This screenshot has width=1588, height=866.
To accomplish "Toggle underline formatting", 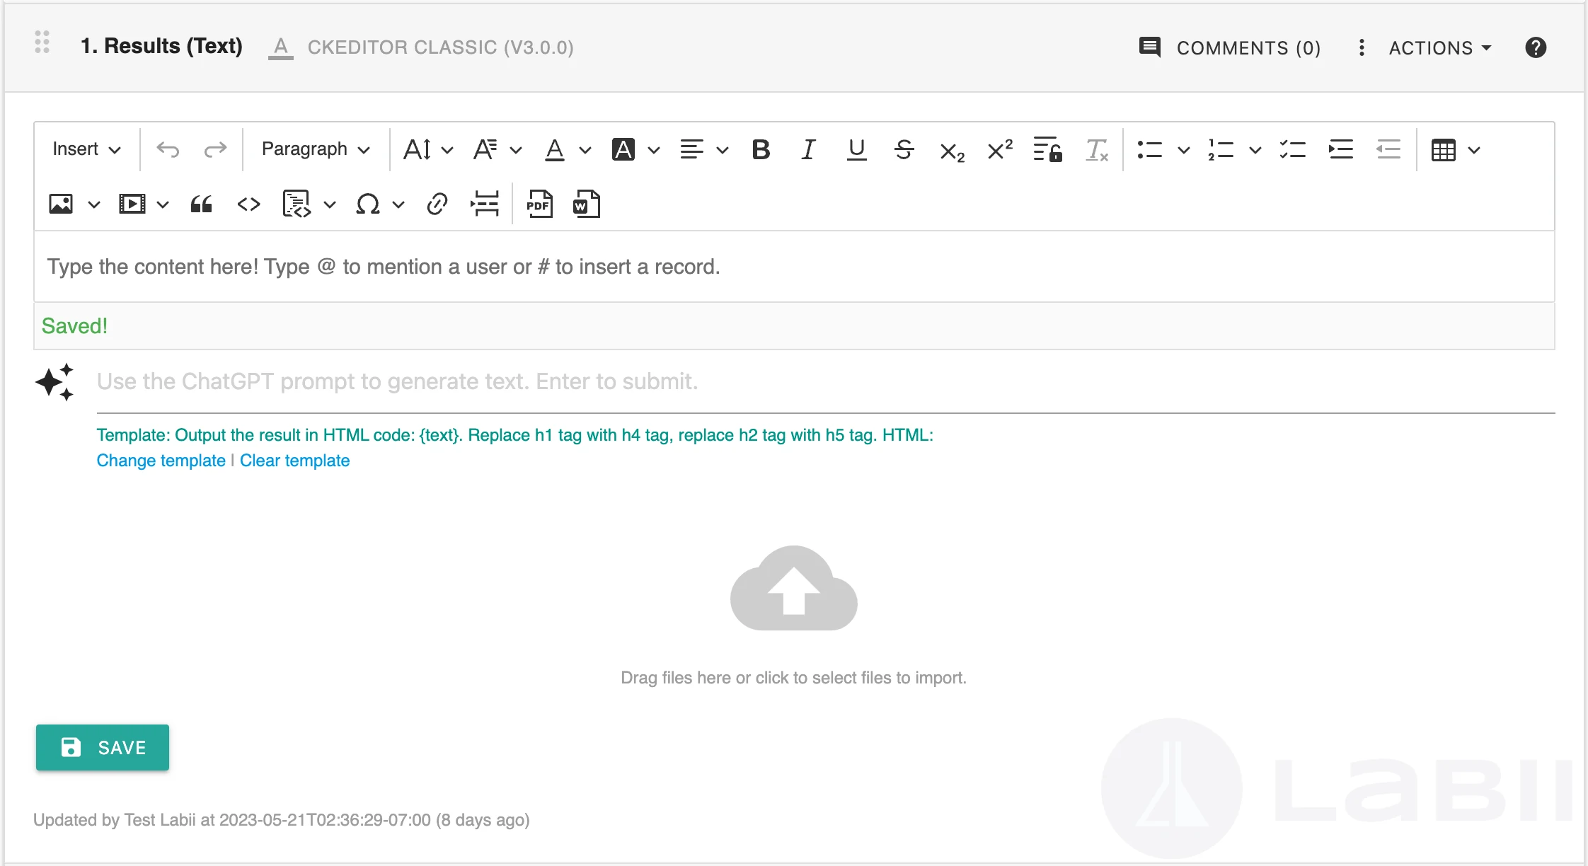I will point(856,149).
